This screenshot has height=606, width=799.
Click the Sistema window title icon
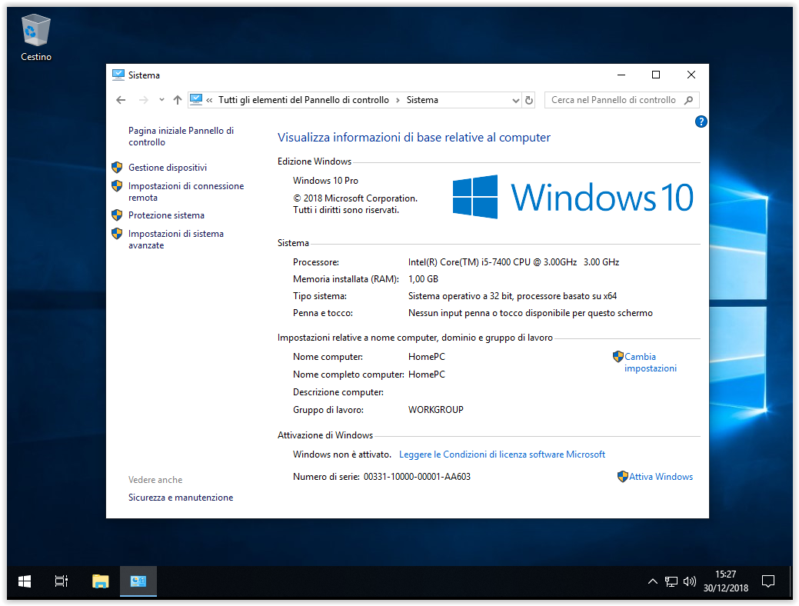pos(118,75)
